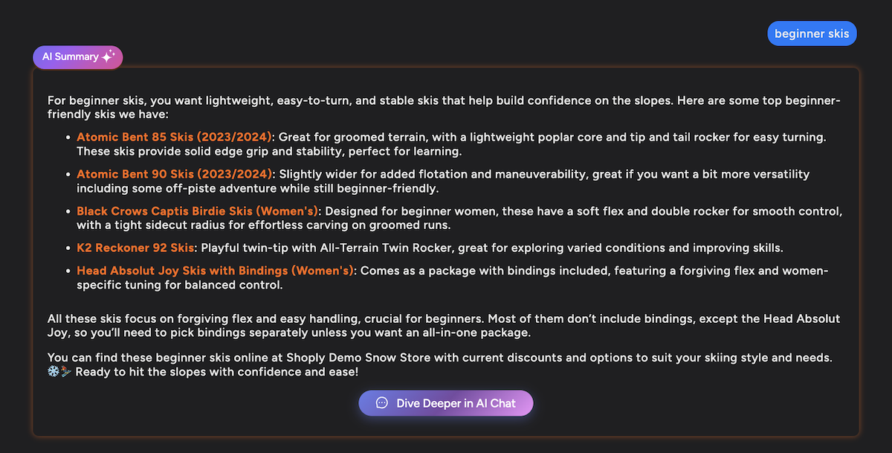Image resolution: width=892 pixels, height=453 pixels.
Task: Open Atomic Bent 85 Skis (2023/2024) product link
Action: [175, 138]
